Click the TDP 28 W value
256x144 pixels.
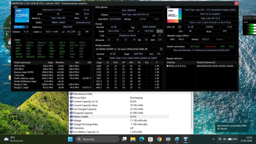pyautogui.click(x=86, y=14)
